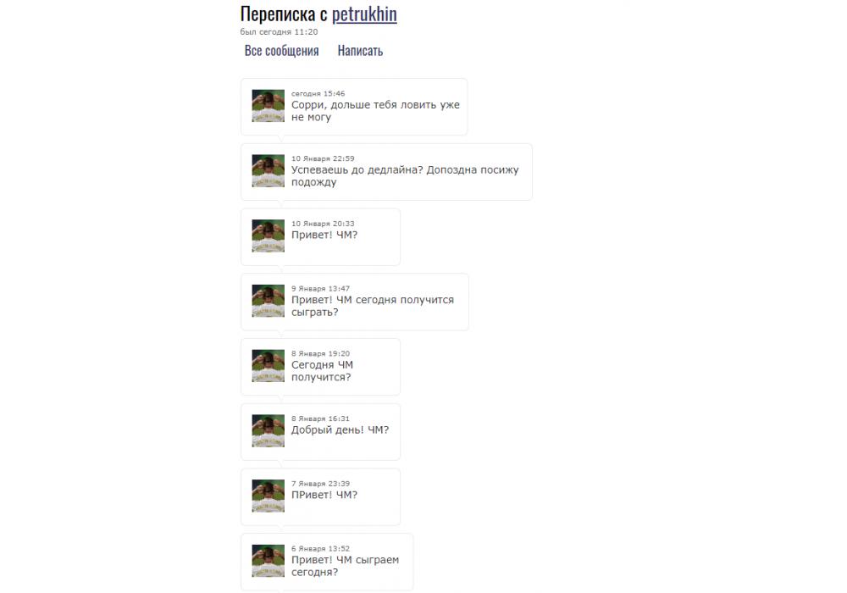Switch to the Все сообщения tab
Viewport: 847px width, 593px height.
[281, 51]
